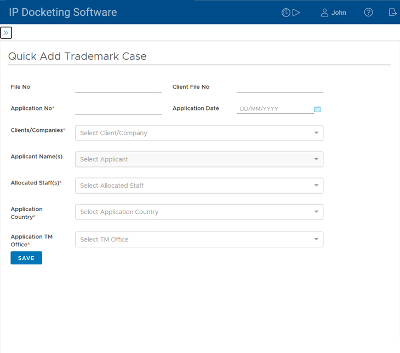Click the SAVE button
The height and width of the screenshot is (353, 400).
point(26,258)
